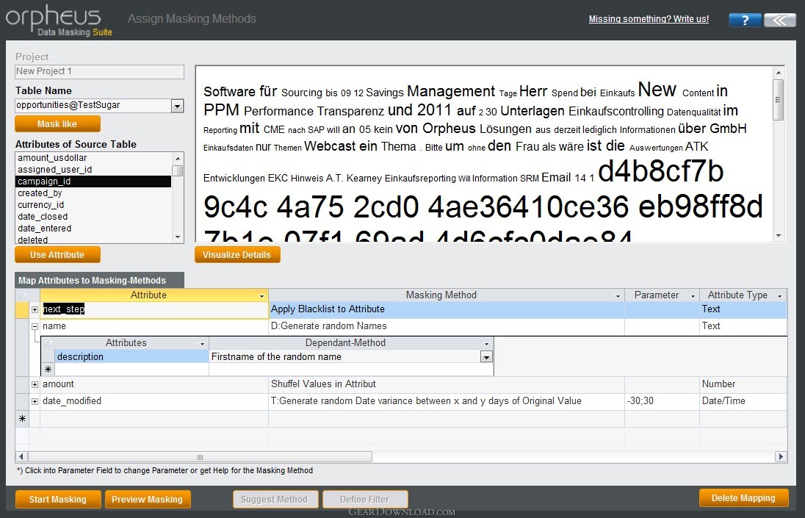This screenshot has height=518, width=805.
Task: Select created_by in source attributes
Action: pos(93,193)
